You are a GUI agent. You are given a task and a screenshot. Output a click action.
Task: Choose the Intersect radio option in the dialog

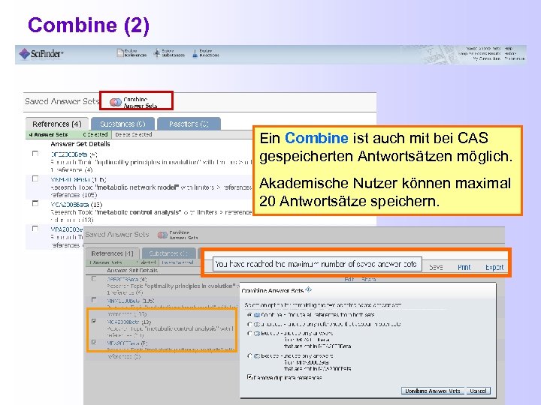tap(249, 325)
